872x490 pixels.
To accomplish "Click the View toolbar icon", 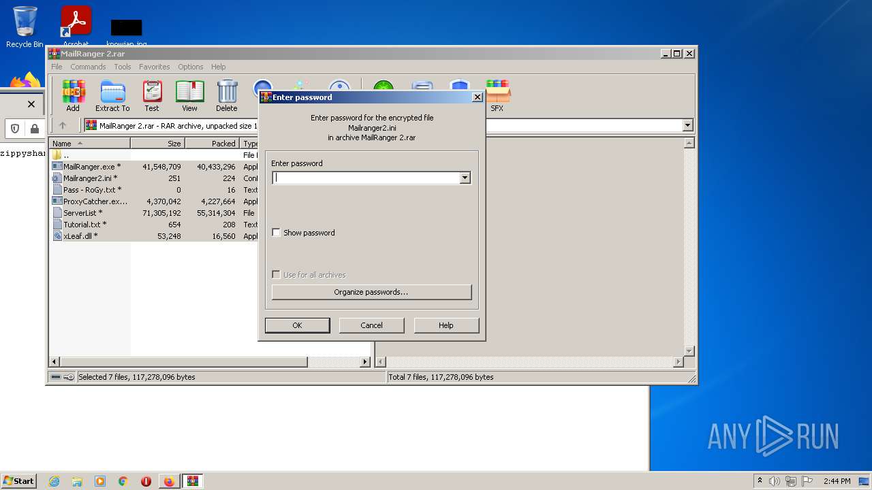I will tap(189, 95).
